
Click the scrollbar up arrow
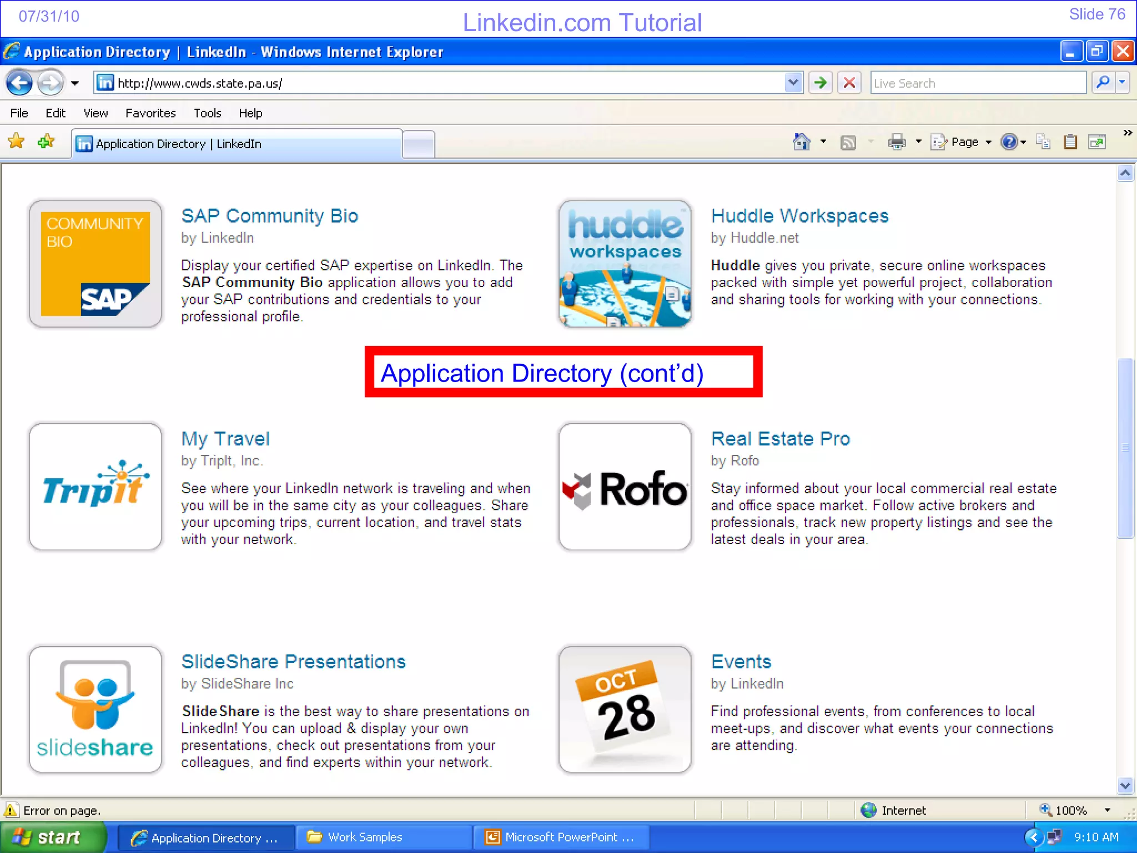point(1125,173)
